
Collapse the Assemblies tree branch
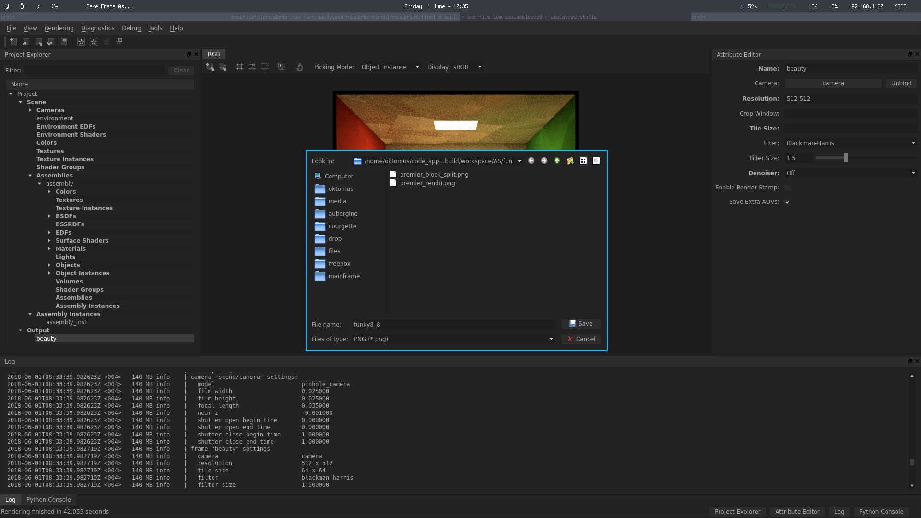coord(30,176)
